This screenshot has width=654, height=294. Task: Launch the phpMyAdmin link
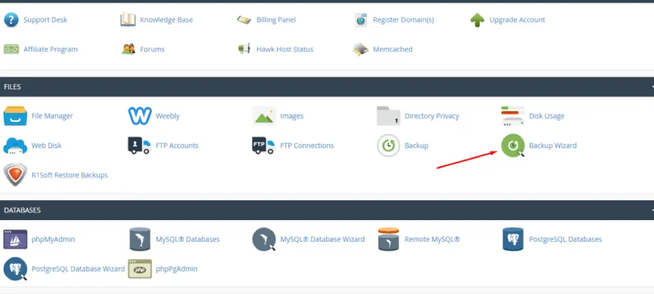tap(53, 240)
